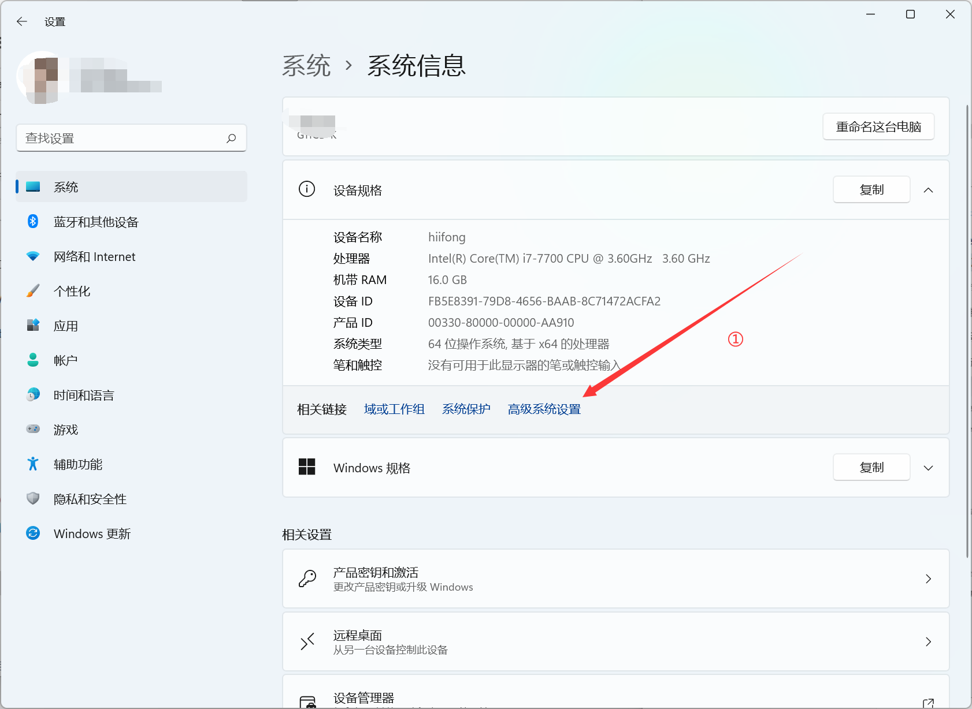Open Product key and activation chevron
This screenshot has width=972, height=709.
pos(928,579)
